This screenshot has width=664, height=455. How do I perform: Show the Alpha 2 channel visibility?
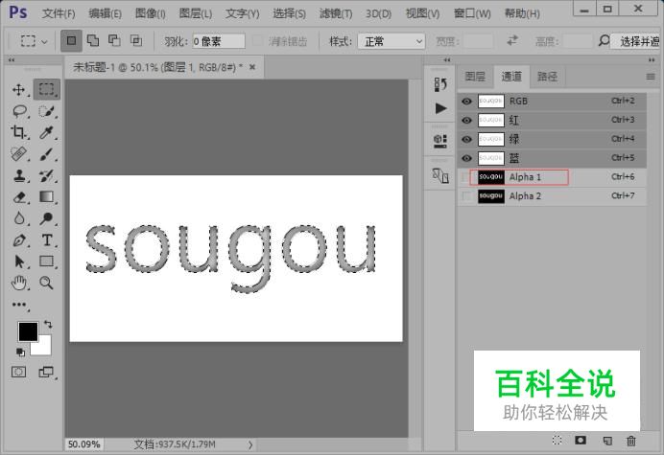(466, 196)
